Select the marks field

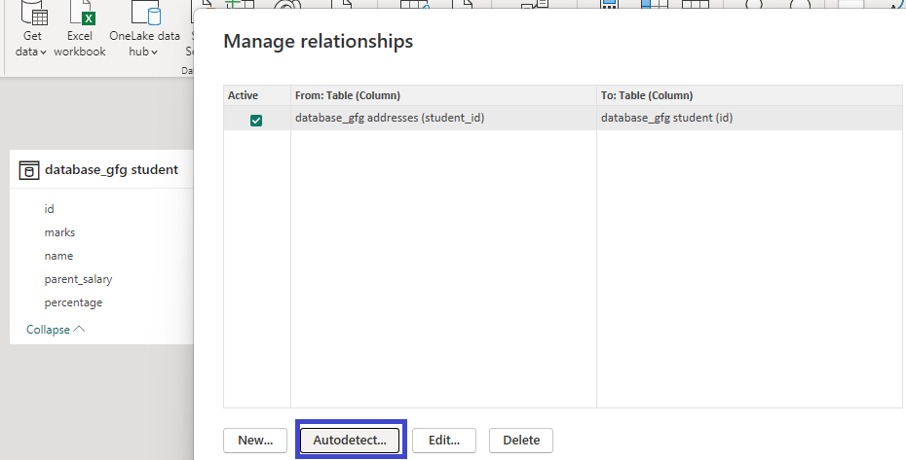click(59, 232)
